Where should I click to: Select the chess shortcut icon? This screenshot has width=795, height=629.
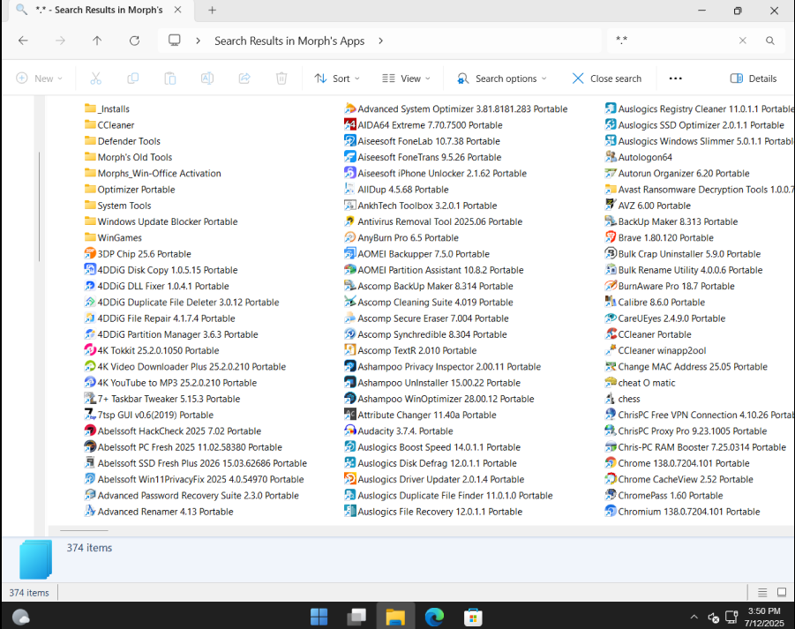click(x=611, y=399)
